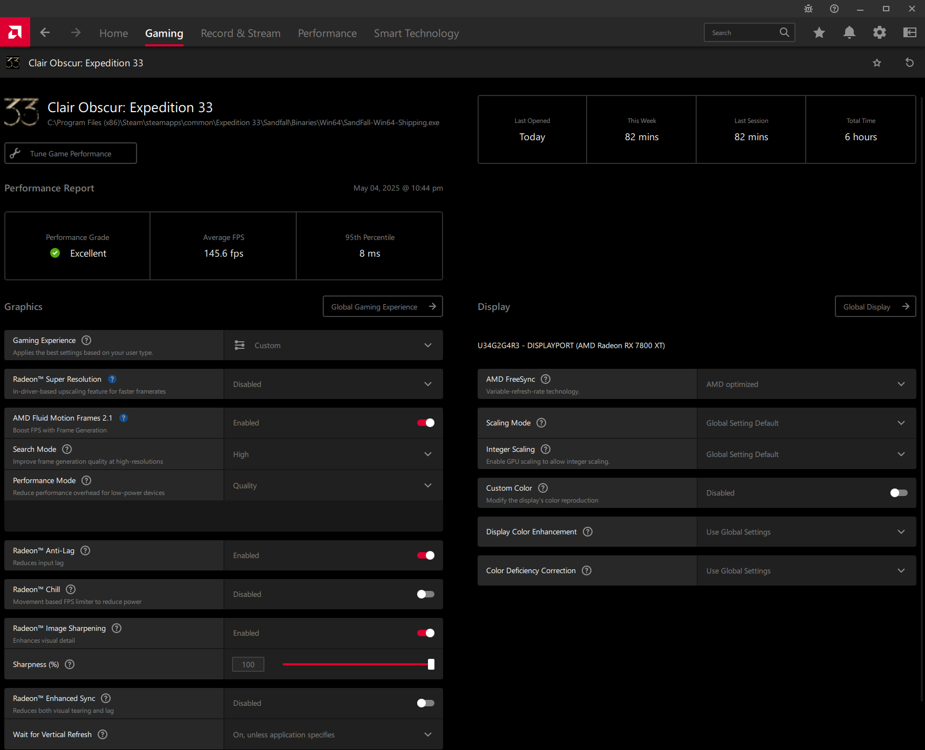This screenshot has width=925, height=750.
Task: Turn off Radeon Image Sharpening
Action: point(426,633)
